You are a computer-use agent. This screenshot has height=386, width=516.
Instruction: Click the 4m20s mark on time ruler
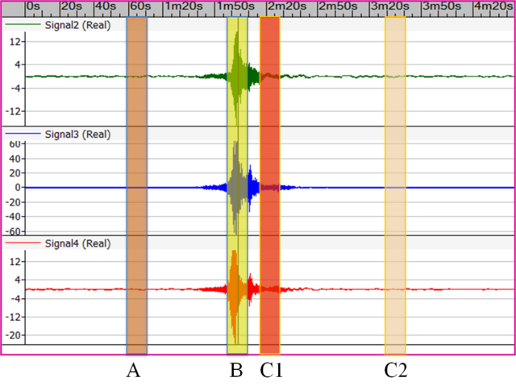click(493, 6)
